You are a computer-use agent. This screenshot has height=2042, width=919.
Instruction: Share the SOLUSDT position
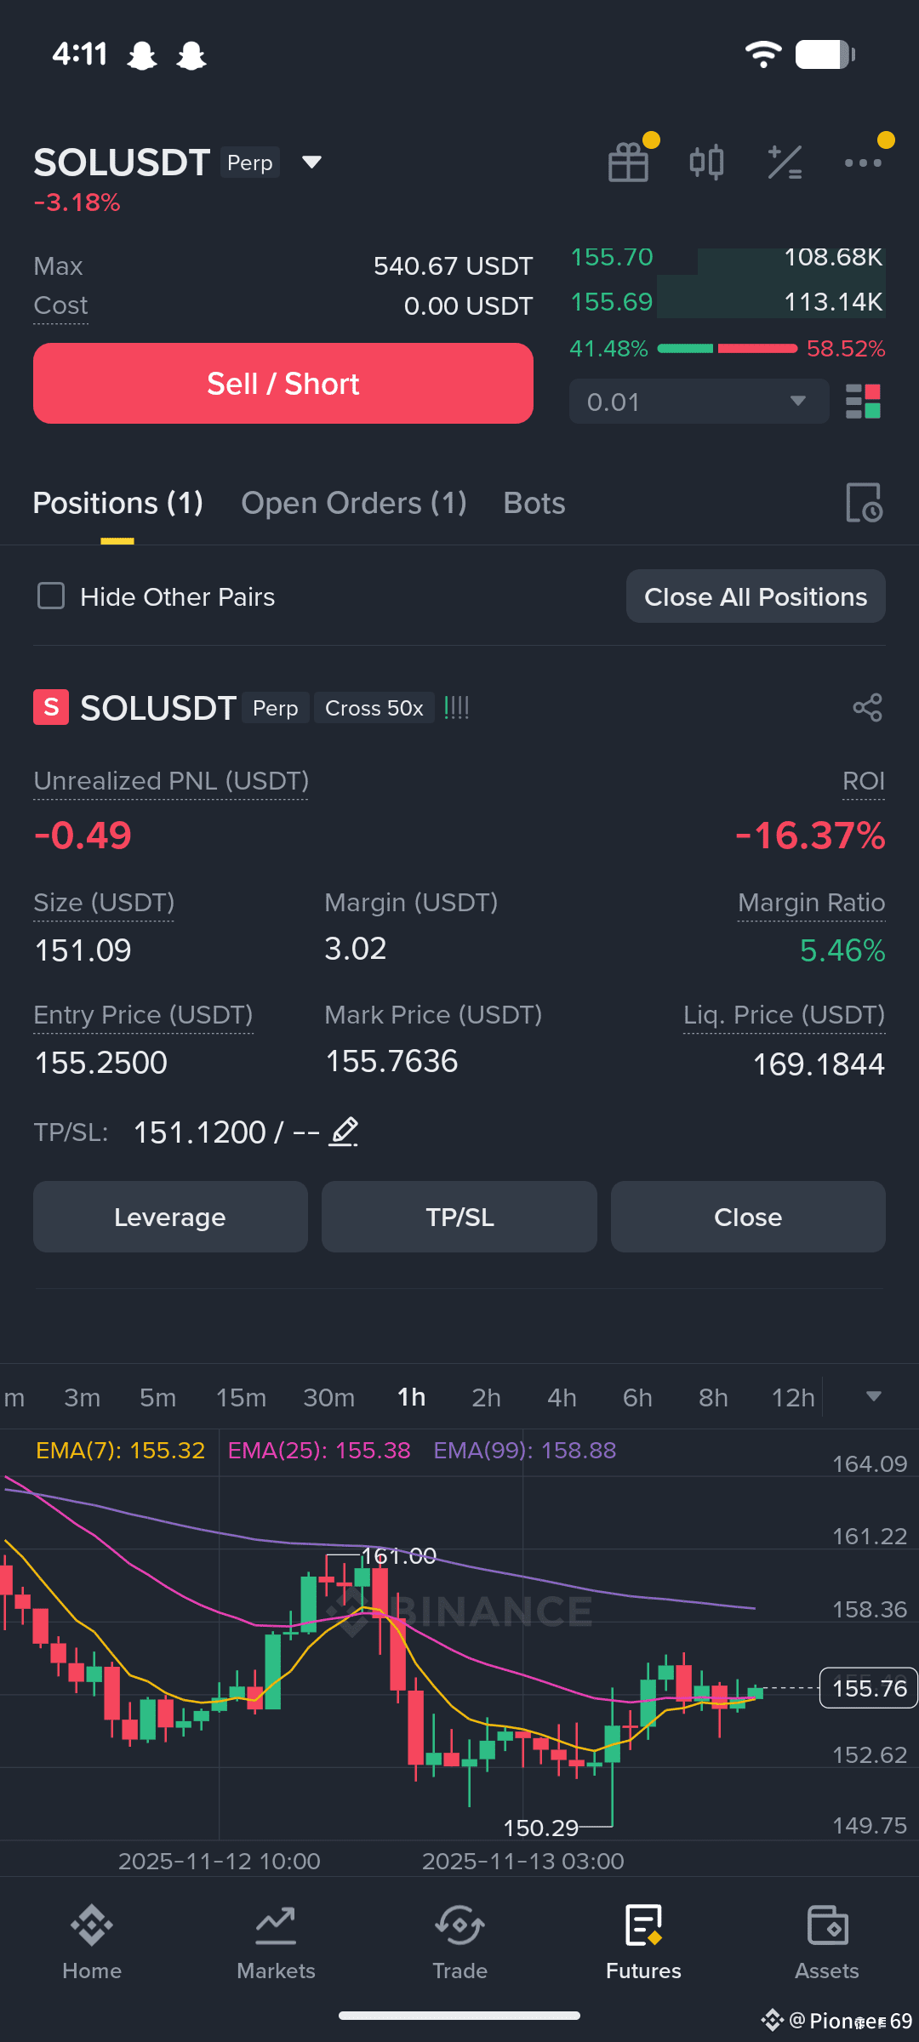(868, 708)
